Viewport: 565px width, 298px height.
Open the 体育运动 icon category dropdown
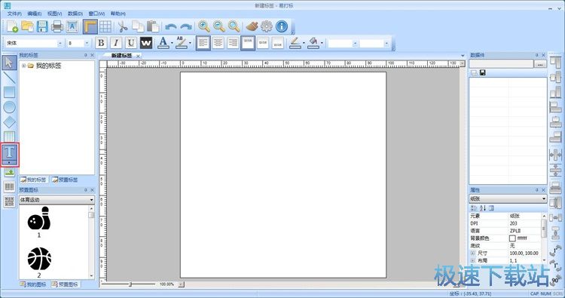(x=56, y=199)
